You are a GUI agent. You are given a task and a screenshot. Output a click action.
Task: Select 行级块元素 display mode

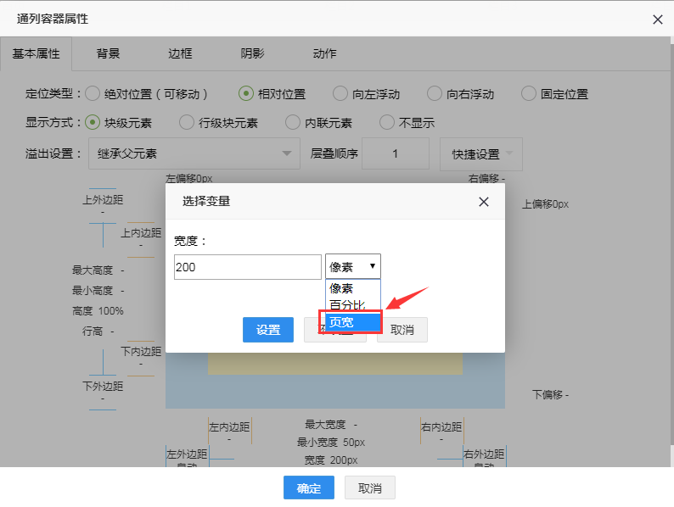point(187,123)
